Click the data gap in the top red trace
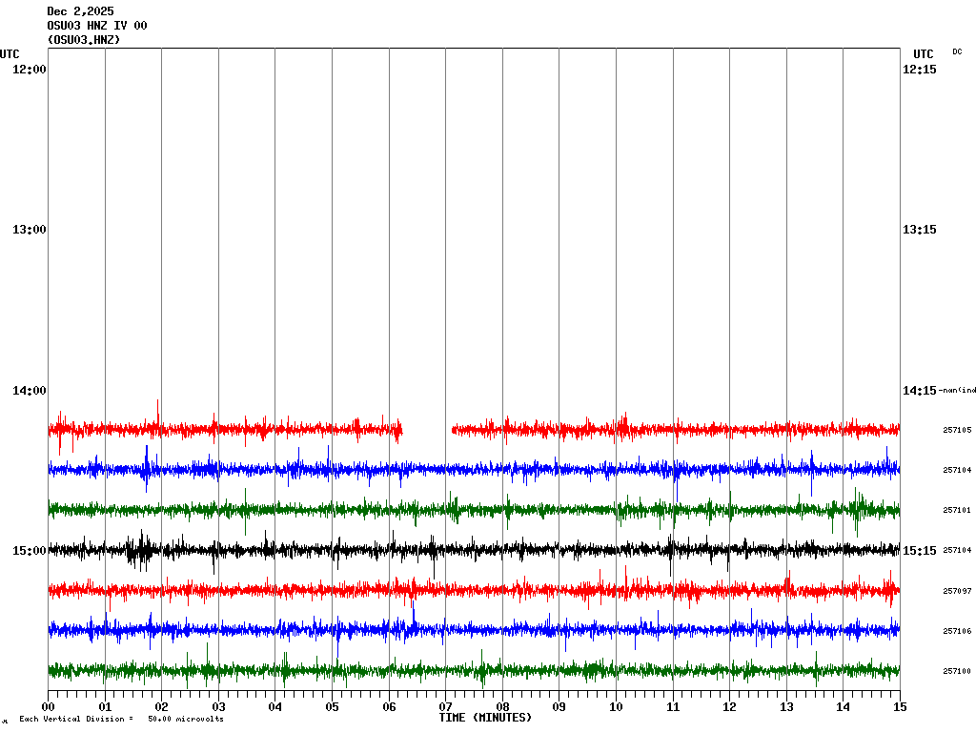This screenshot has height=732, width=976. tap(426, 430)
